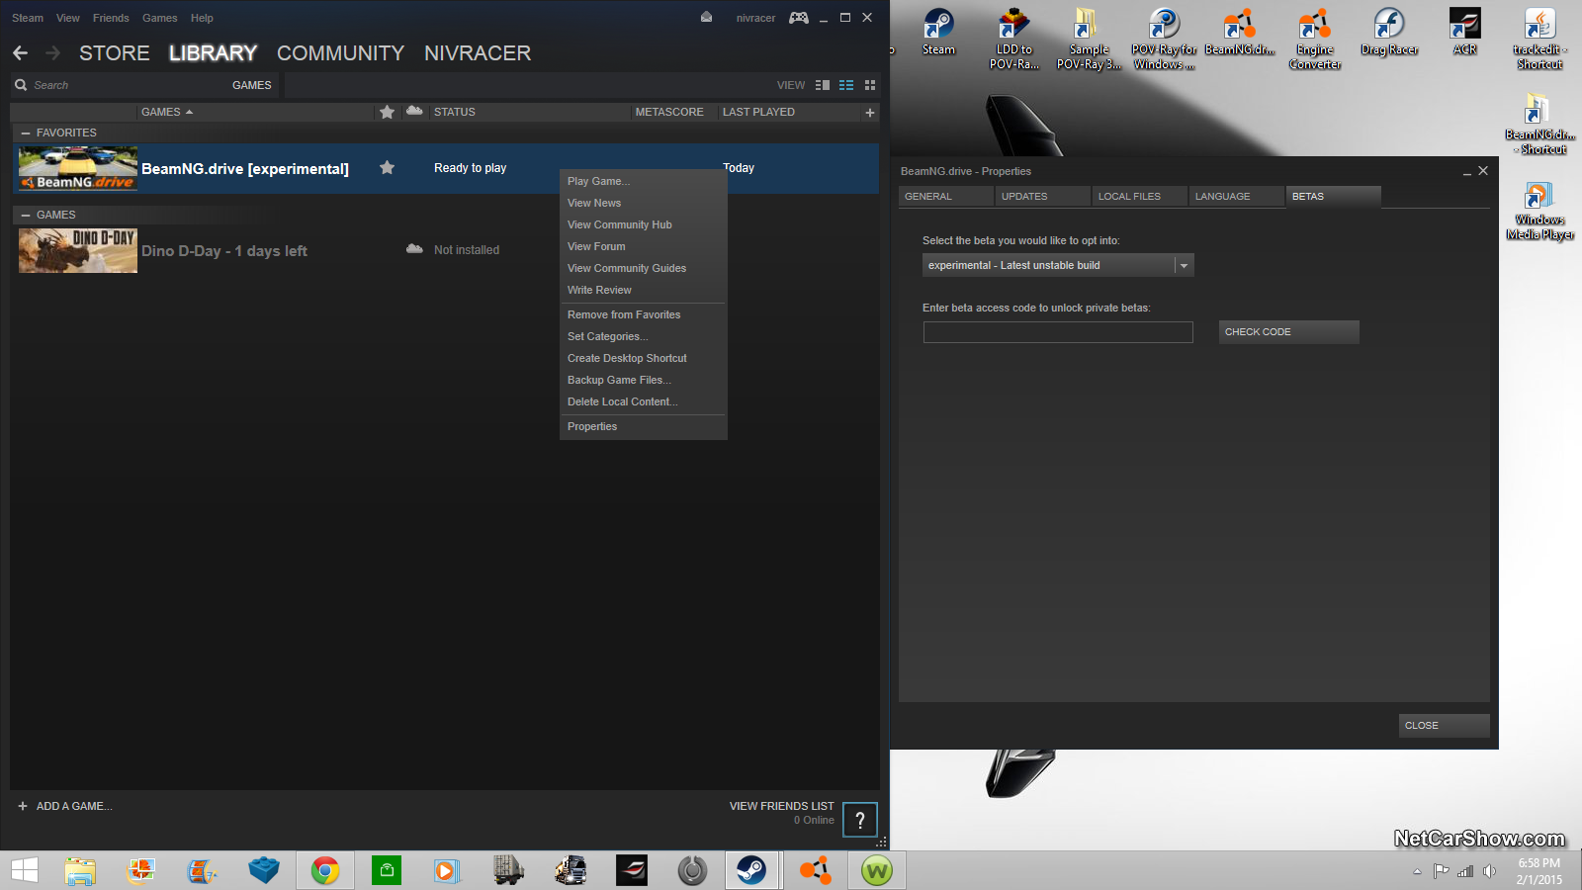Open Chrome from the taskbar
Screen dimensions: 1582x890
(x=325, y=870)
